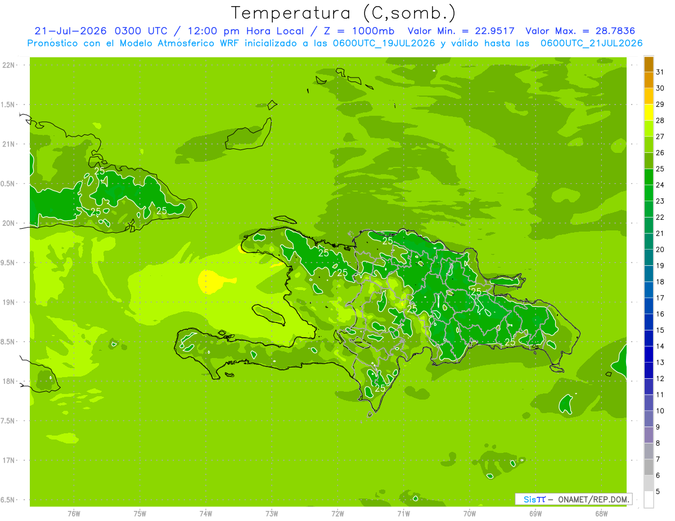Pick the yellow legend band between 28 and 29
Viewport: 675px width, 521px height.
(649, 112)
